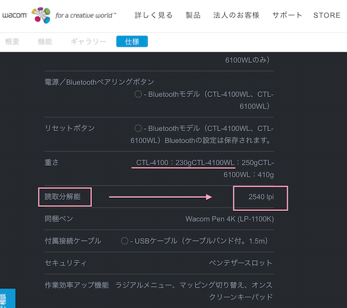Click the セキュリティ label

point(65,263)
